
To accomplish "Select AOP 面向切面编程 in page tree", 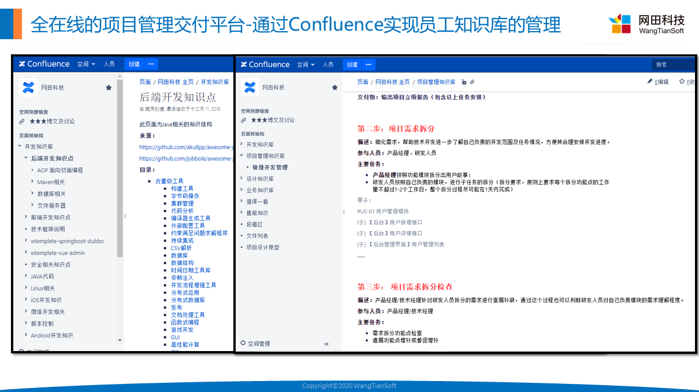I will 60,170.
